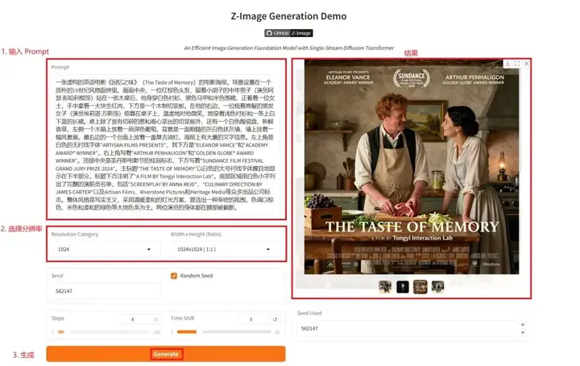Click the Generate button
The width and height of the screenshot is (580, 366).
tap(166, 354)
